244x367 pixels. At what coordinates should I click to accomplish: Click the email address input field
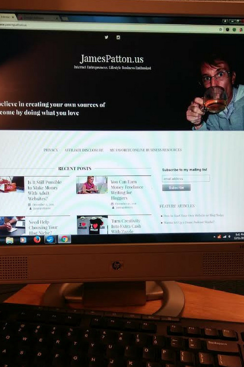[x=186, y=179]
